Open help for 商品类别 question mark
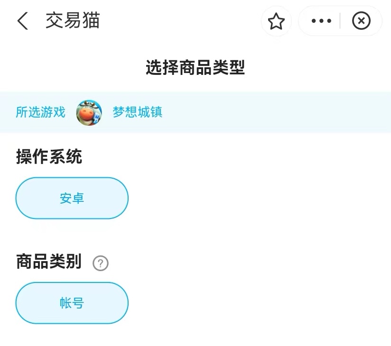The image size is (391, 346). 101,263
